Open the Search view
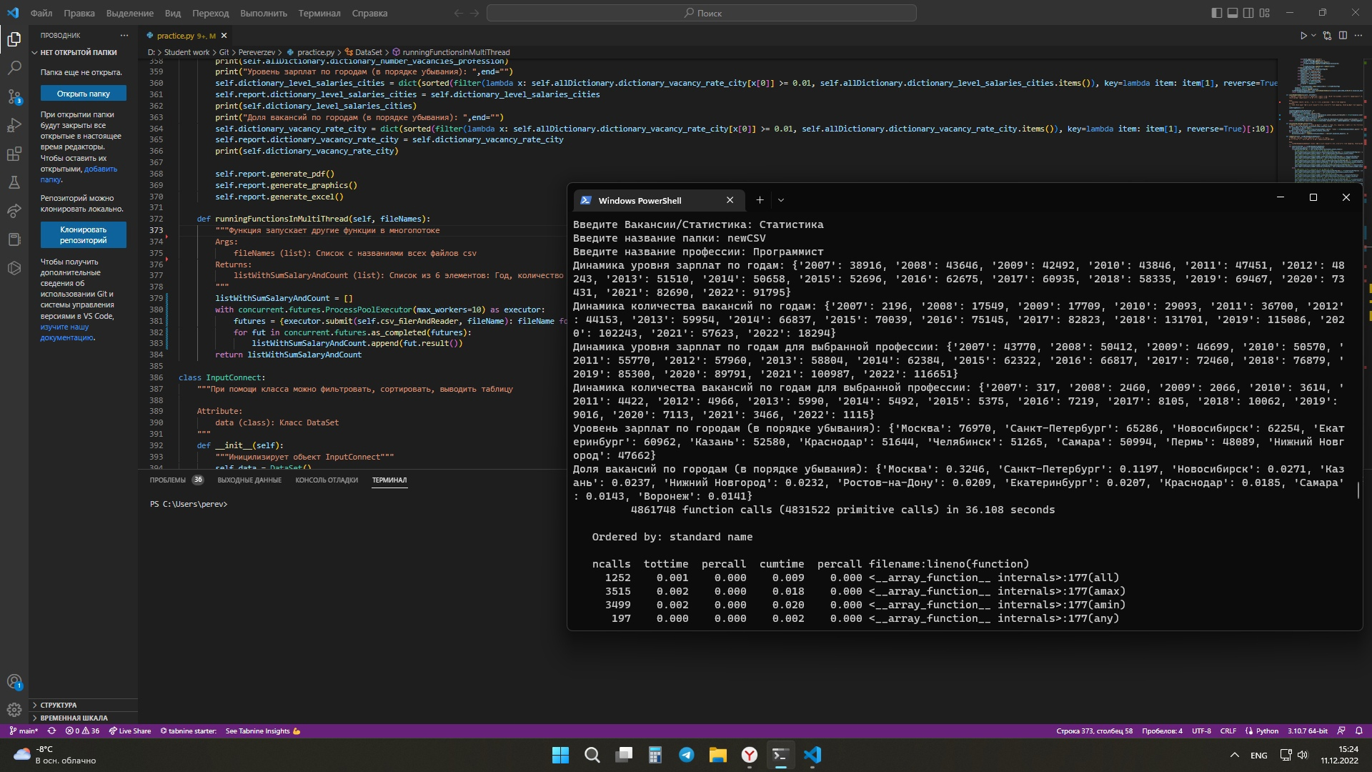1372x772 pixels. pos(14,68)
